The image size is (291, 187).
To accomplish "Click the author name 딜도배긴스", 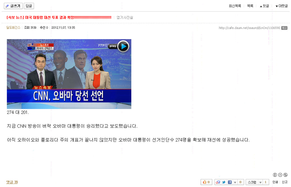I will pos(13,28).
